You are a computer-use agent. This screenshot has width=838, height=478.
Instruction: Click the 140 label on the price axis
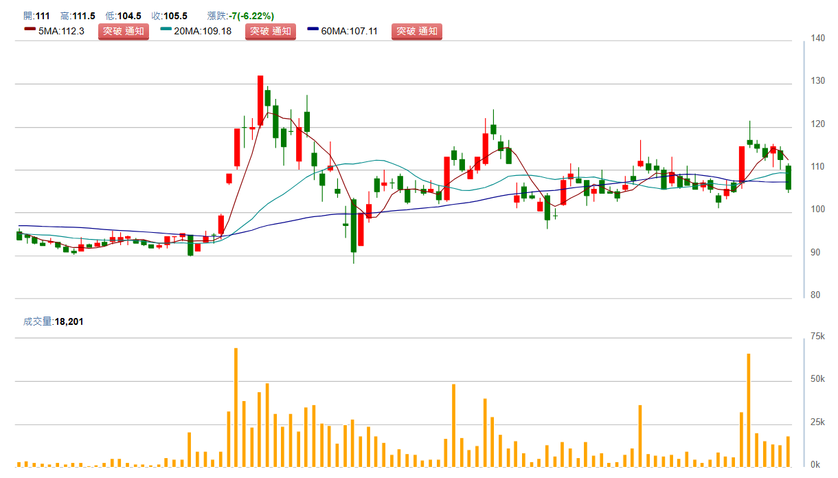[817, 38]
